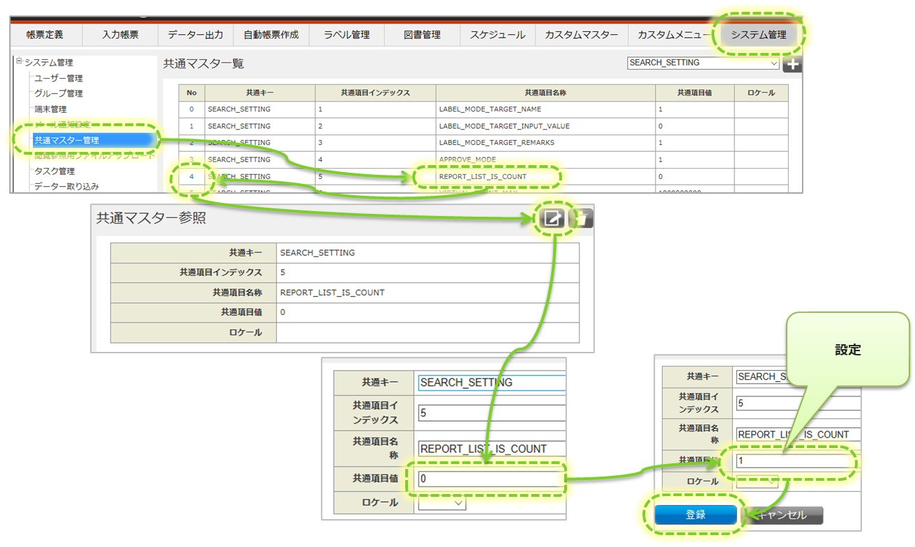Switch to the 帳票定義 tab

tap(45, 35)
